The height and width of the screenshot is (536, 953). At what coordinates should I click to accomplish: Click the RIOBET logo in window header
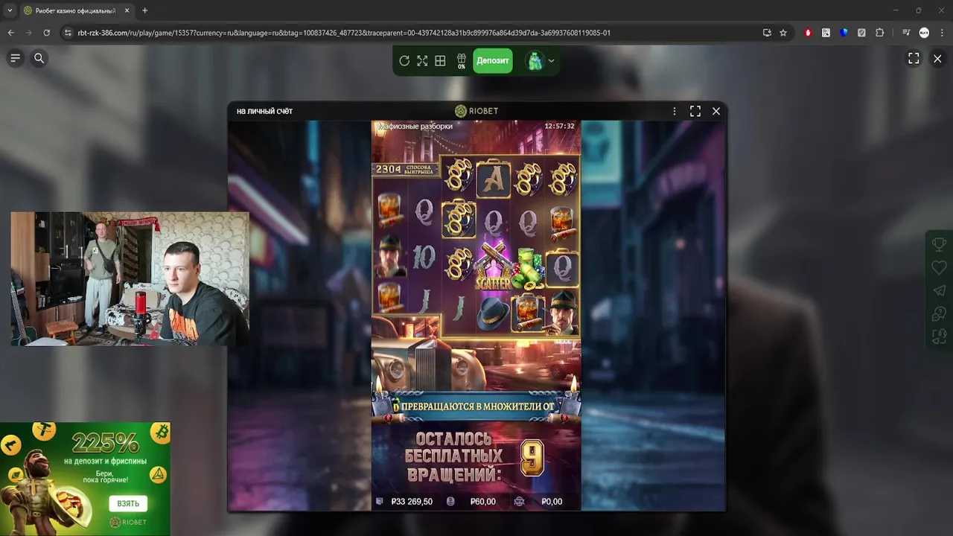click(x=476, y=111)
